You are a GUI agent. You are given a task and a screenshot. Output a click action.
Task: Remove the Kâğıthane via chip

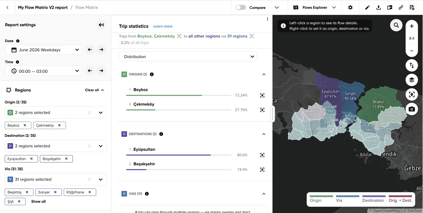[90, 192]
